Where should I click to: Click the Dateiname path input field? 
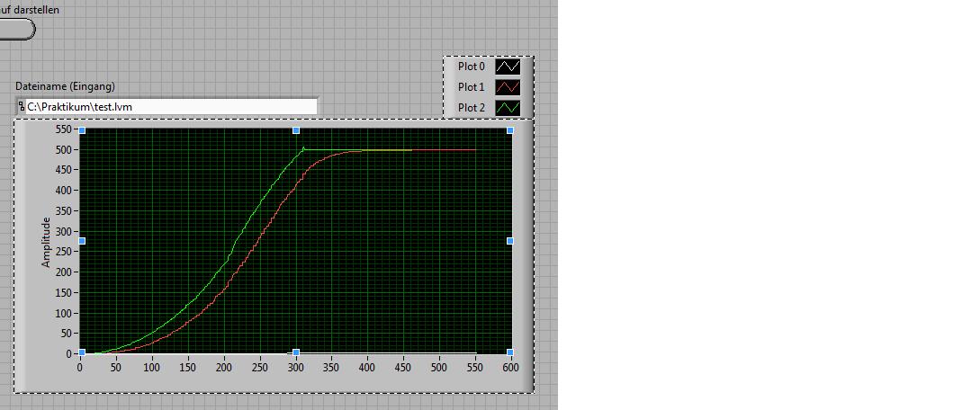166,106
